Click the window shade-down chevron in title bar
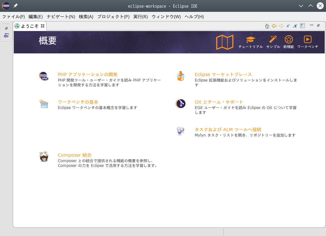The width and height of the screenshot is (326, 236). pyautogui.click(x=301, y=6)
